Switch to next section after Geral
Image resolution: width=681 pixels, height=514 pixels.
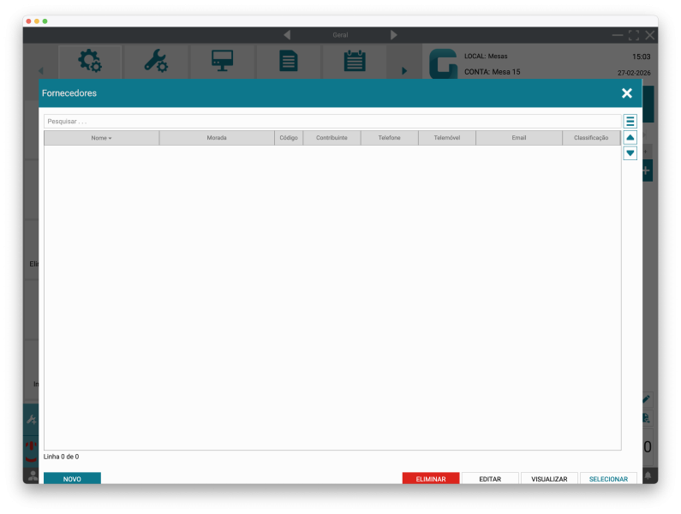pyautogui.click(x=394, y=35)
